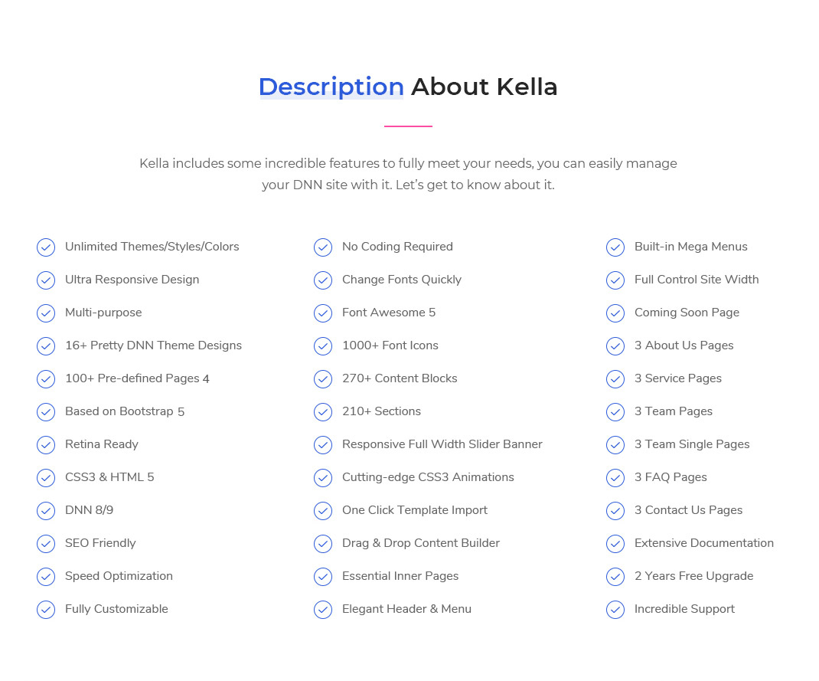Click the checkmark icon next to Retina Ready
Viewport: 819px width, 681px height.
pyautogui.click(x=46, y=445)
